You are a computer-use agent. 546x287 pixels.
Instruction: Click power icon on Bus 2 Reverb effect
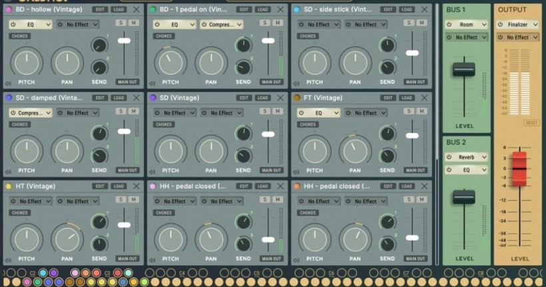click(449, 157)
